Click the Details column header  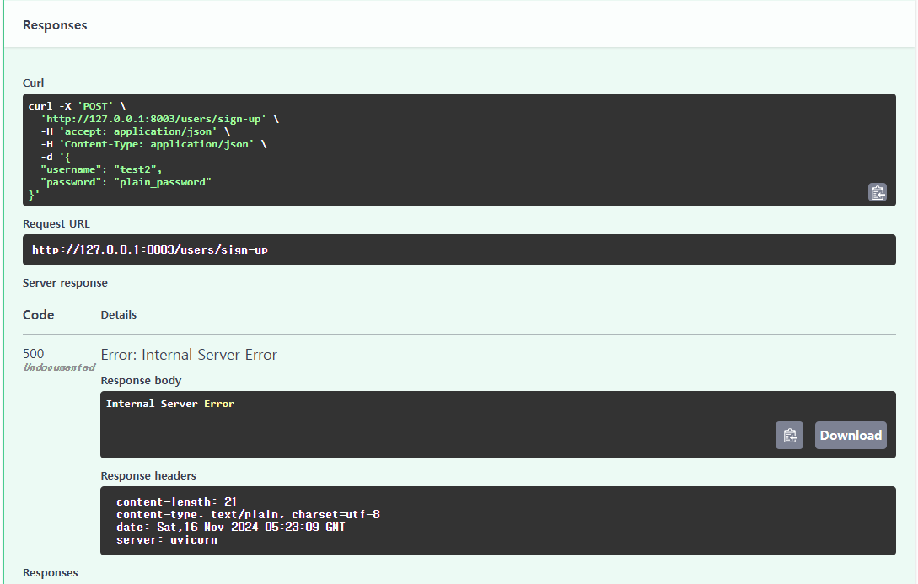pyautogui.click(x=118, y=315)
